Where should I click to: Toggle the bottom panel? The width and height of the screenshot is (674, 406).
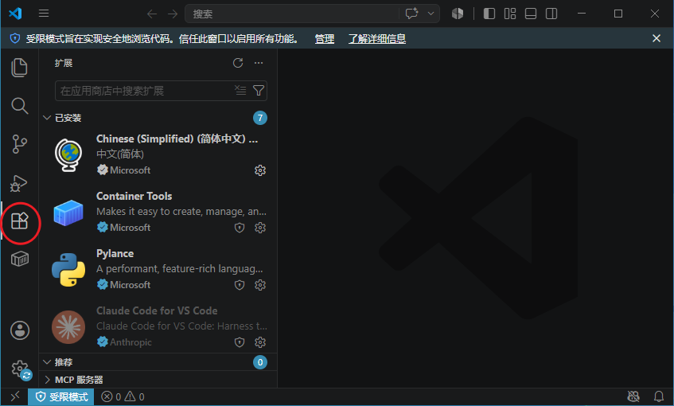point(531,14)
